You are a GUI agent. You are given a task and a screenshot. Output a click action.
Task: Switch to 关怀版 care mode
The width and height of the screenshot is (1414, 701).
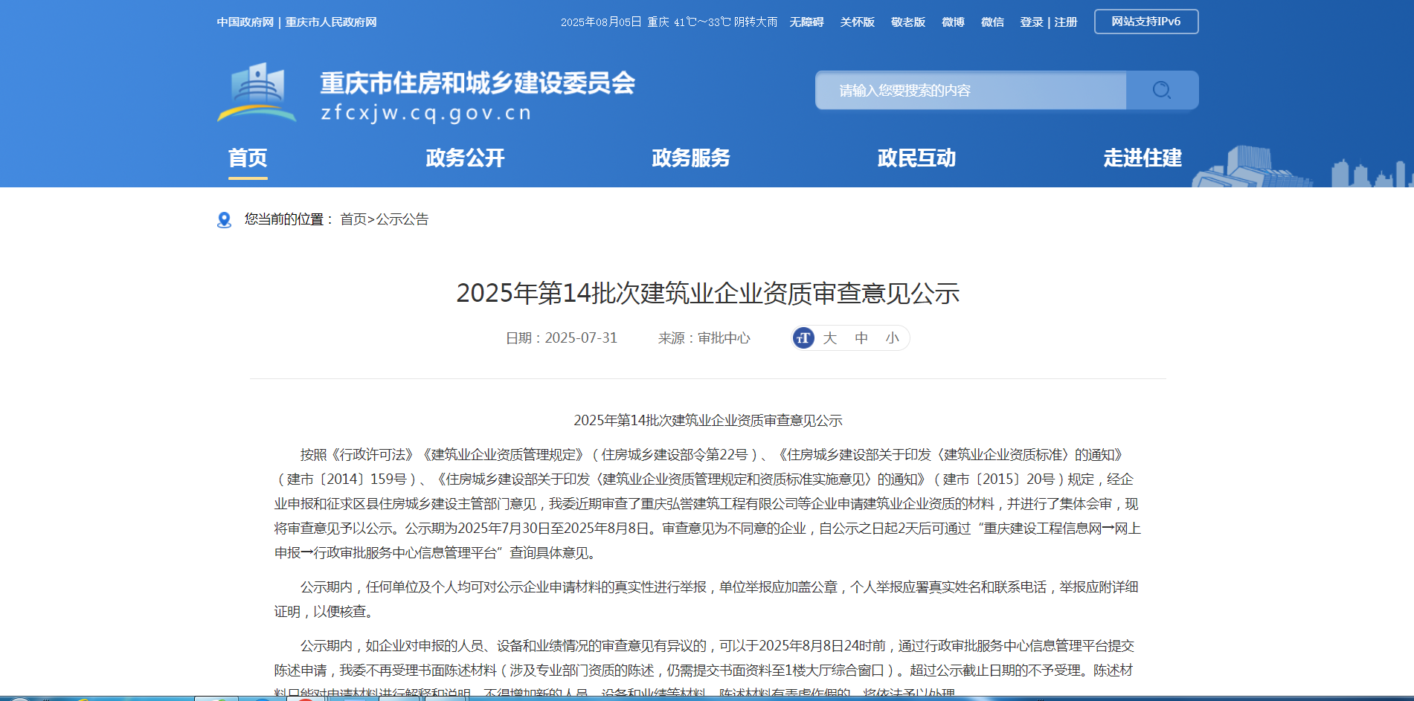(857, 22)
